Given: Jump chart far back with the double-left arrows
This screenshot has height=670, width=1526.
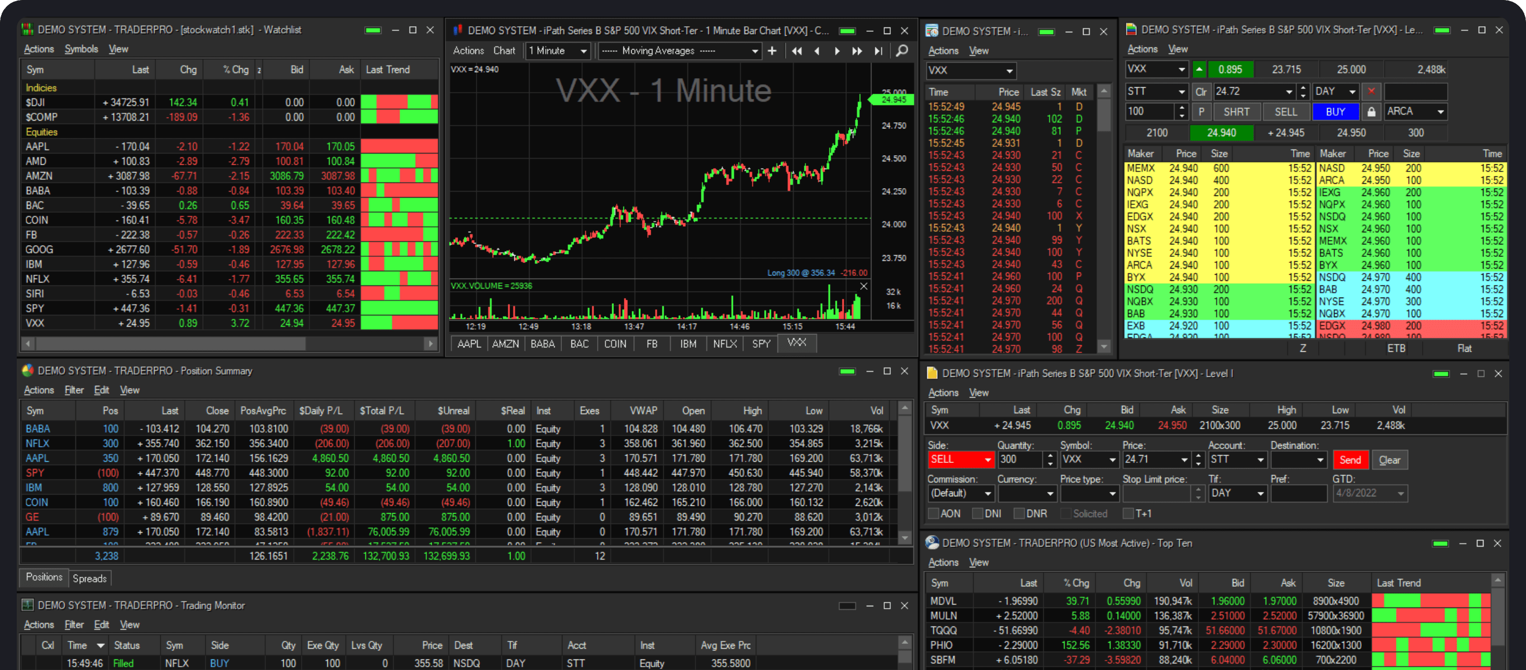Looking at the screenshot, I should [x=797, y=51].
